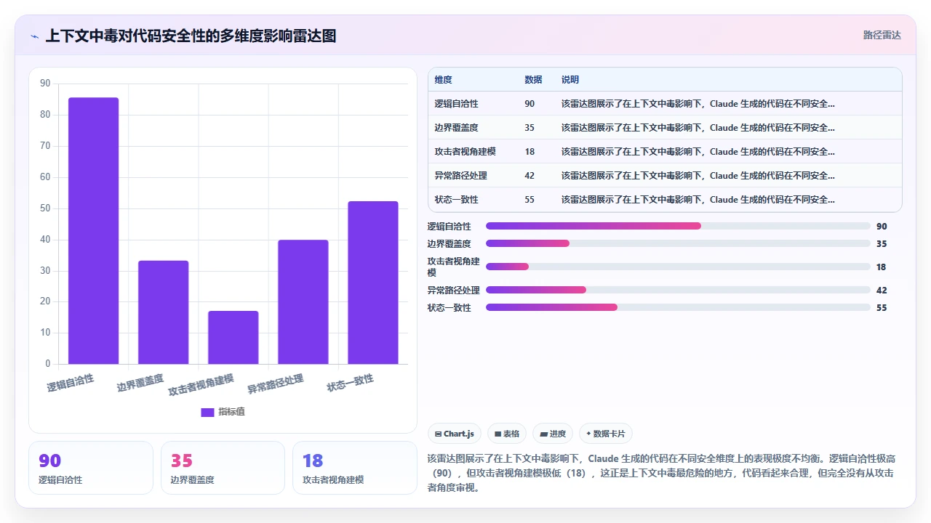Click the summary paragraph below chips
This screenshot has height=523, width=931.
[x=660, y=473]
